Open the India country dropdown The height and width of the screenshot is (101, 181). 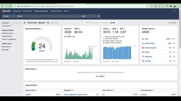point(88,16)
